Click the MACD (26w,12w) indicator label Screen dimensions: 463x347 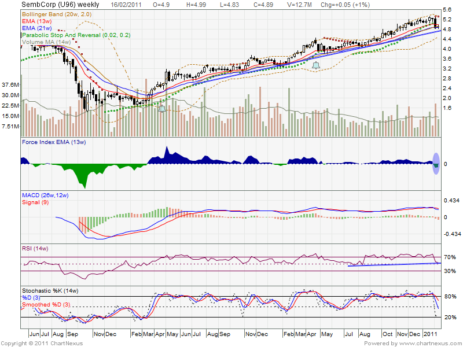pos(45,195)
